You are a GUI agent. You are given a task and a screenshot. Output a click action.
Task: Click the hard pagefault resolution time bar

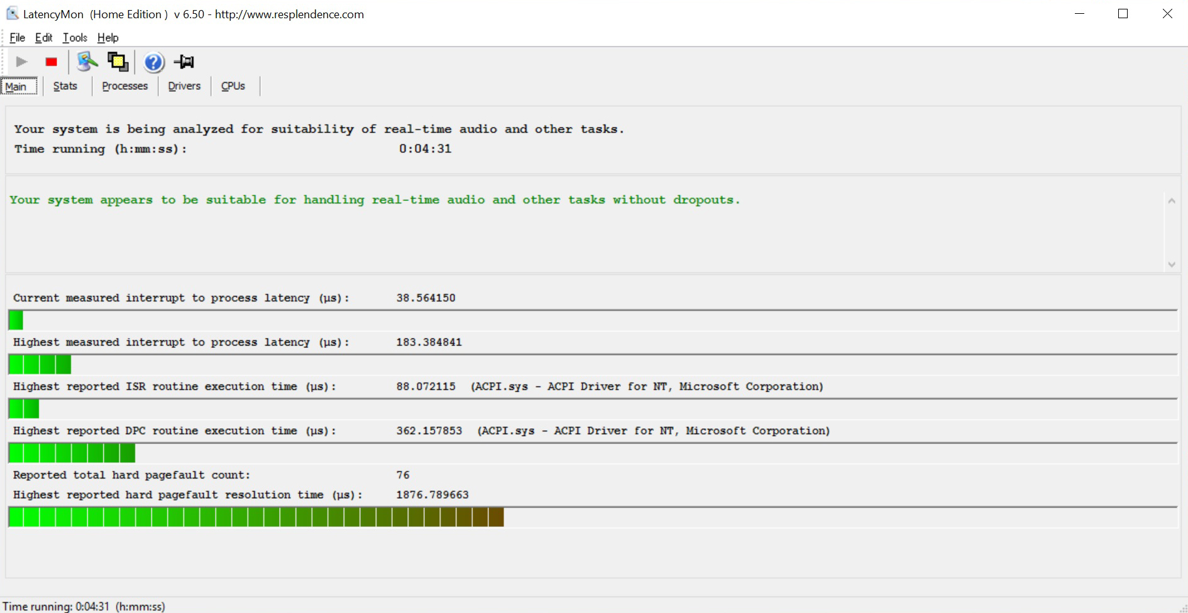click(x=256, y=517)
